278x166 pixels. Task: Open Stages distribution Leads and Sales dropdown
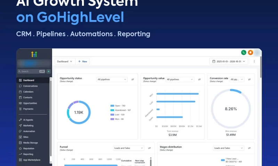point(228,148)
